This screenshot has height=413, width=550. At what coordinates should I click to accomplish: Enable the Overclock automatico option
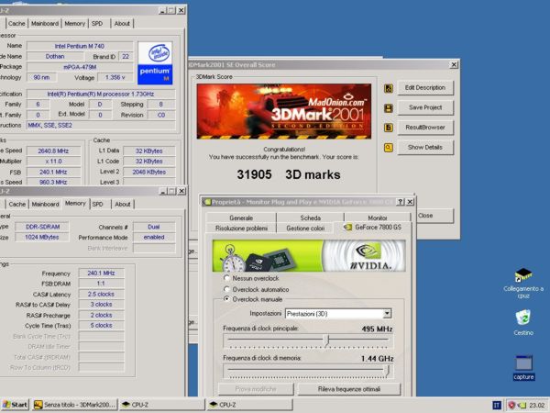[x=228, y=288]
